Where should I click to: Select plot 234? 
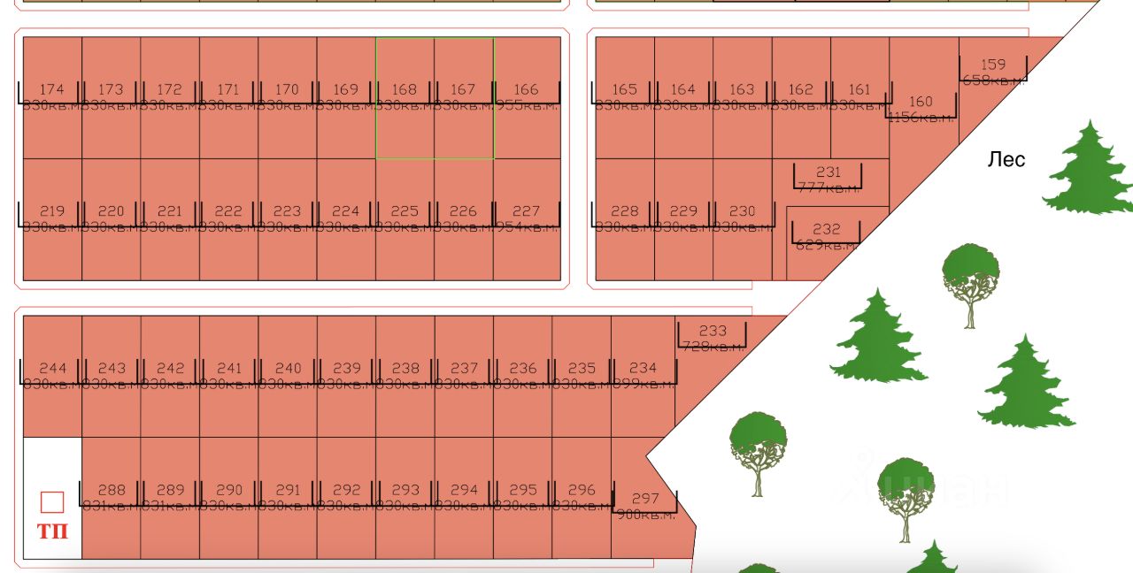click(x=644, y=376)
